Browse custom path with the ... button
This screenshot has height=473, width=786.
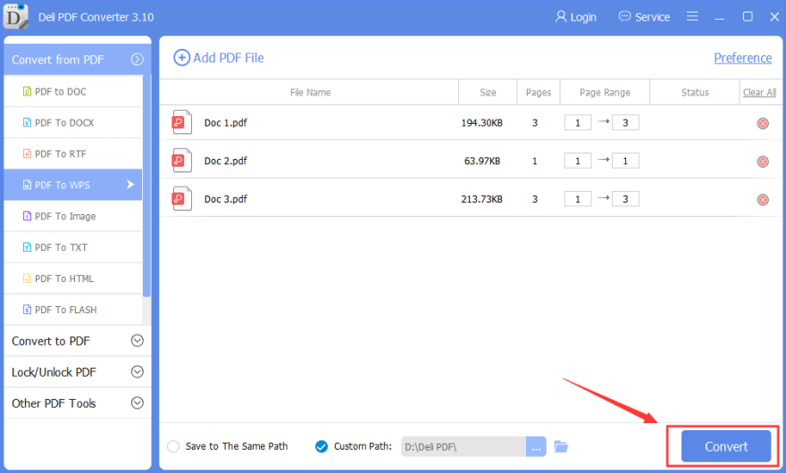pyautogui.click(x=536, y=446)
